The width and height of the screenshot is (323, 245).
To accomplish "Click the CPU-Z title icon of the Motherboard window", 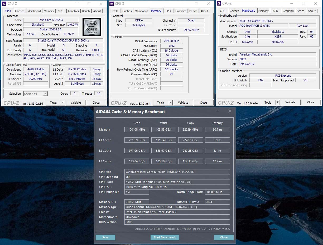I will pos(219,3).
